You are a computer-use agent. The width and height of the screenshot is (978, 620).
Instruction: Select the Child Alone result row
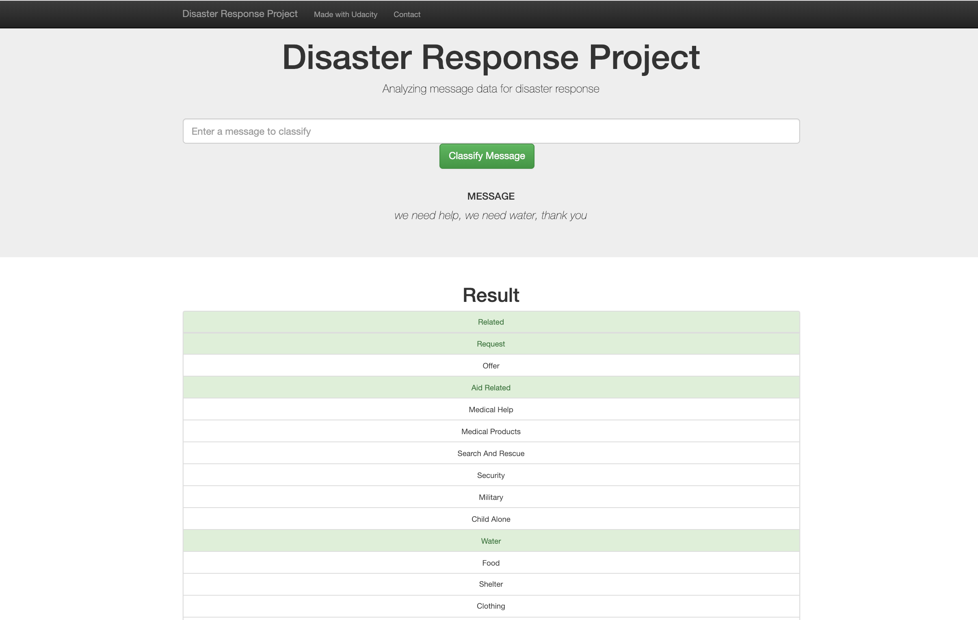tap(491, 519)
